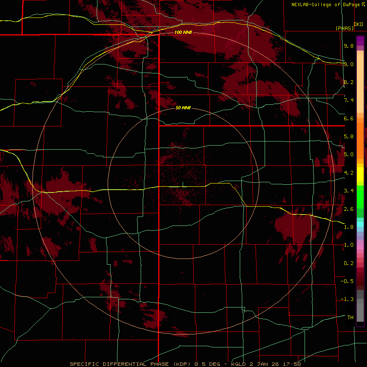This screenshot has height=367, width=367.
Task: Pick the bright green band near 3.4
Action: coord(360,197)
